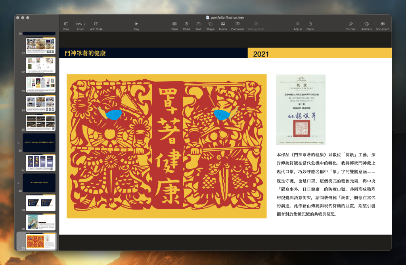Open image Adjust controls

pyautogui.click(x=297, y=24)
